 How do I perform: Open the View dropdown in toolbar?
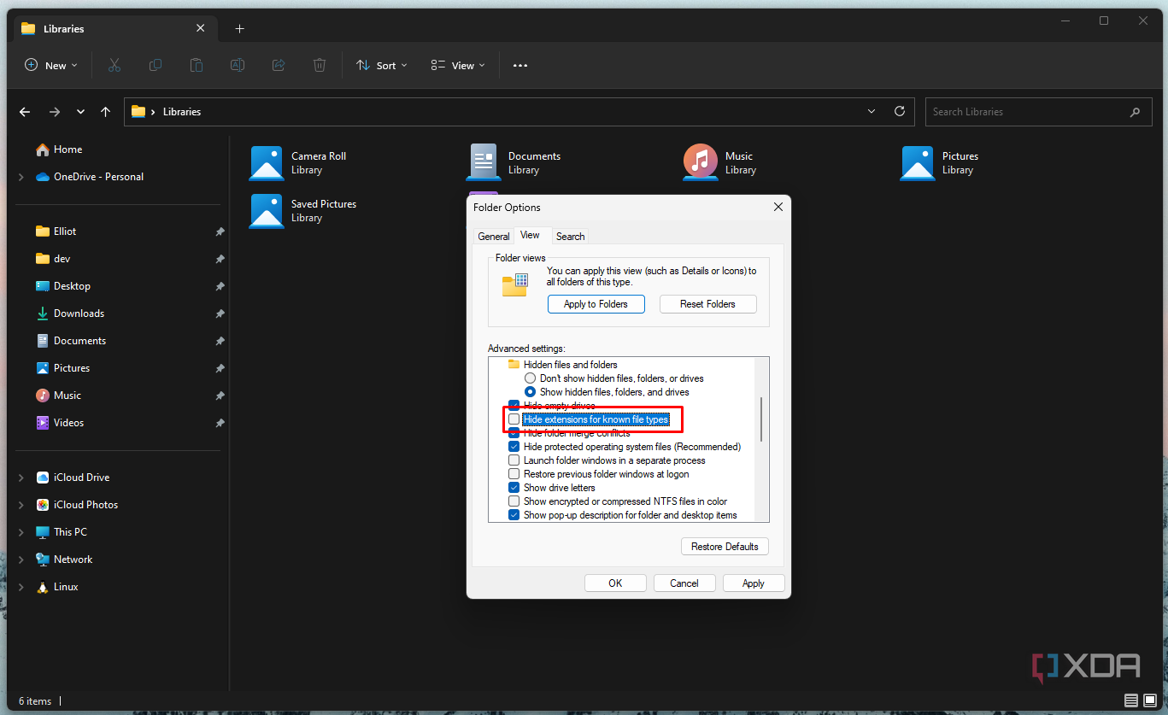pyautogui.click(x=458, y=65)
